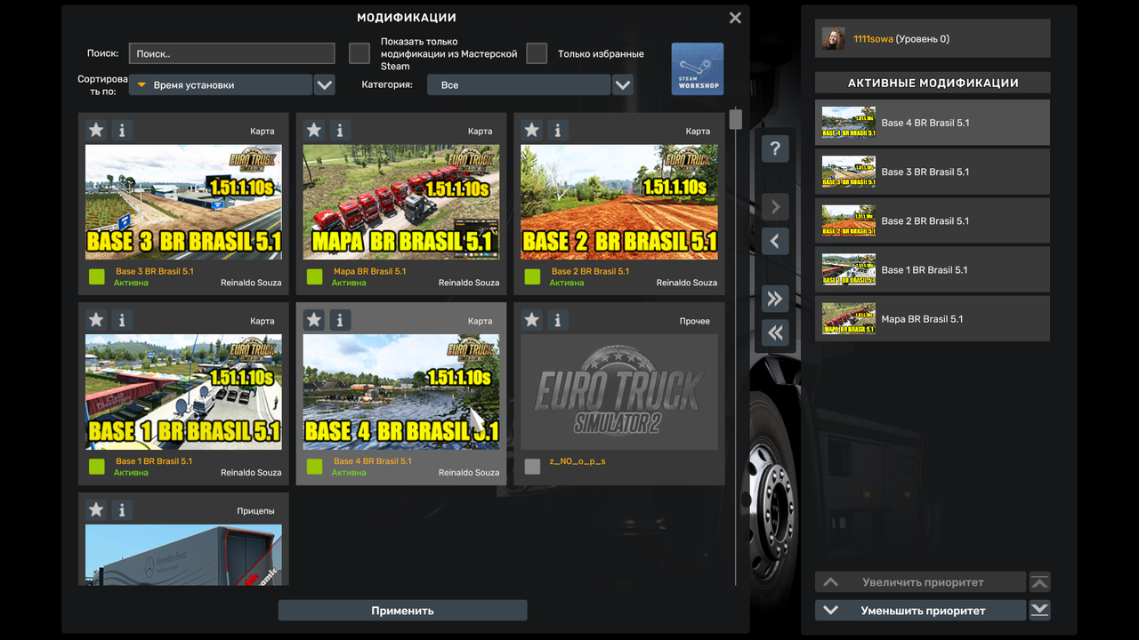
Task: Select active mod Mapa BR Brasil 5.1
Action: [x=933, y=318]
